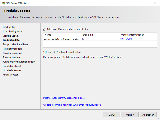The image size is (160, 120).
Task: Click the SQL Server setup title bar icon
Action: click(4, 3)
